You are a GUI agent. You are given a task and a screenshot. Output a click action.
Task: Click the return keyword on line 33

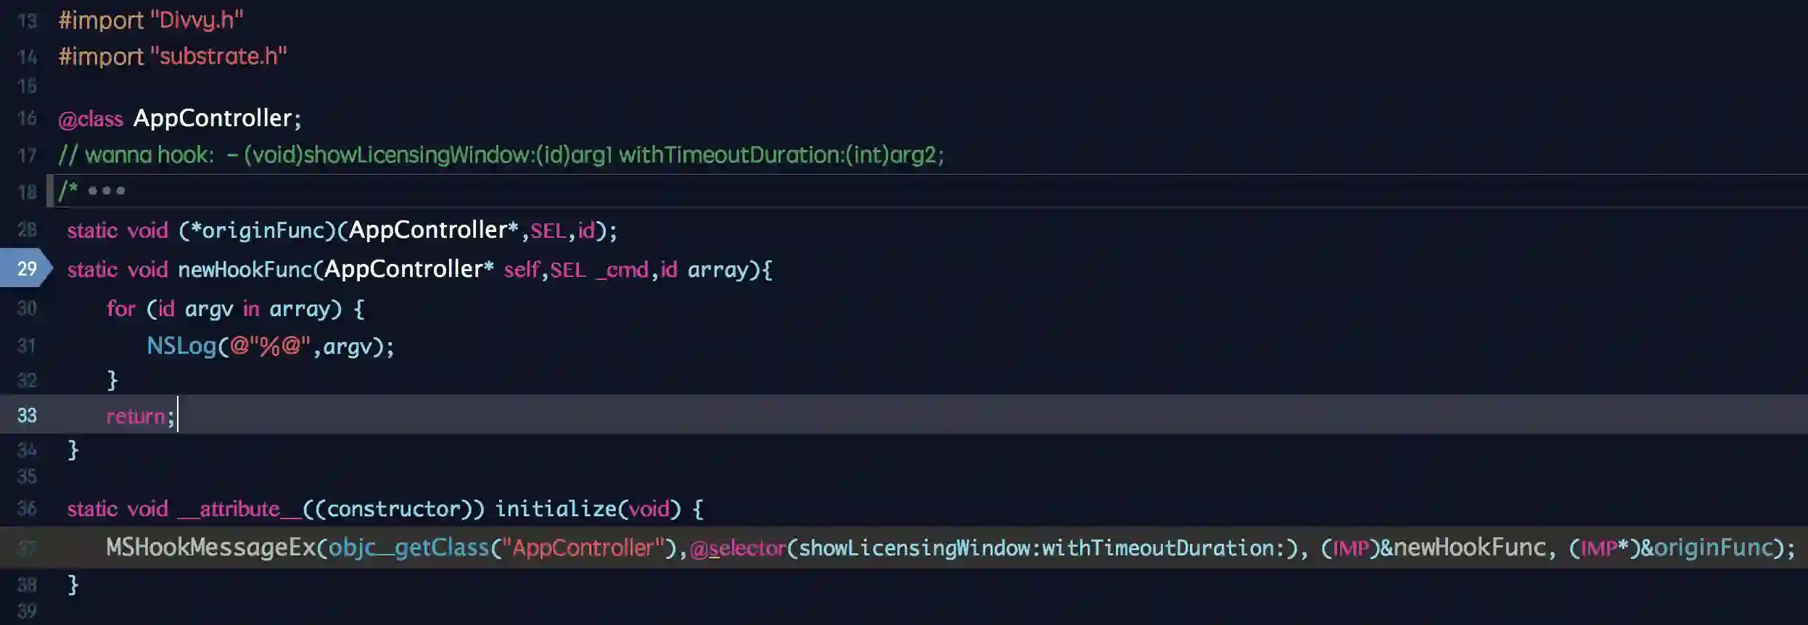pyautogui.click(x=136, y=416)
